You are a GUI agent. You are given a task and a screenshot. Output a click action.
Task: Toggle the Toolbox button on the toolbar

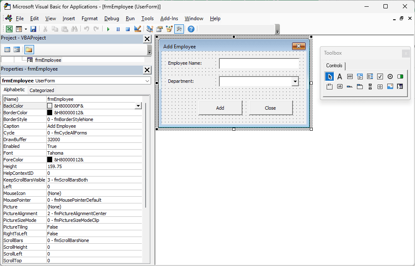[x=179, y=29]
